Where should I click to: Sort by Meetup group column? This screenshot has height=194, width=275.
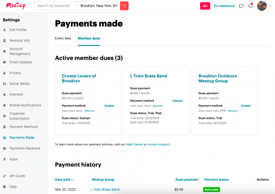coord(103,180)
